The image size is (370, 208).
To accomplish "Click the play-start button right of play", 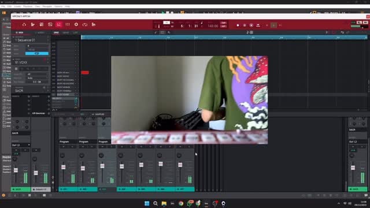I will [280, 25].
